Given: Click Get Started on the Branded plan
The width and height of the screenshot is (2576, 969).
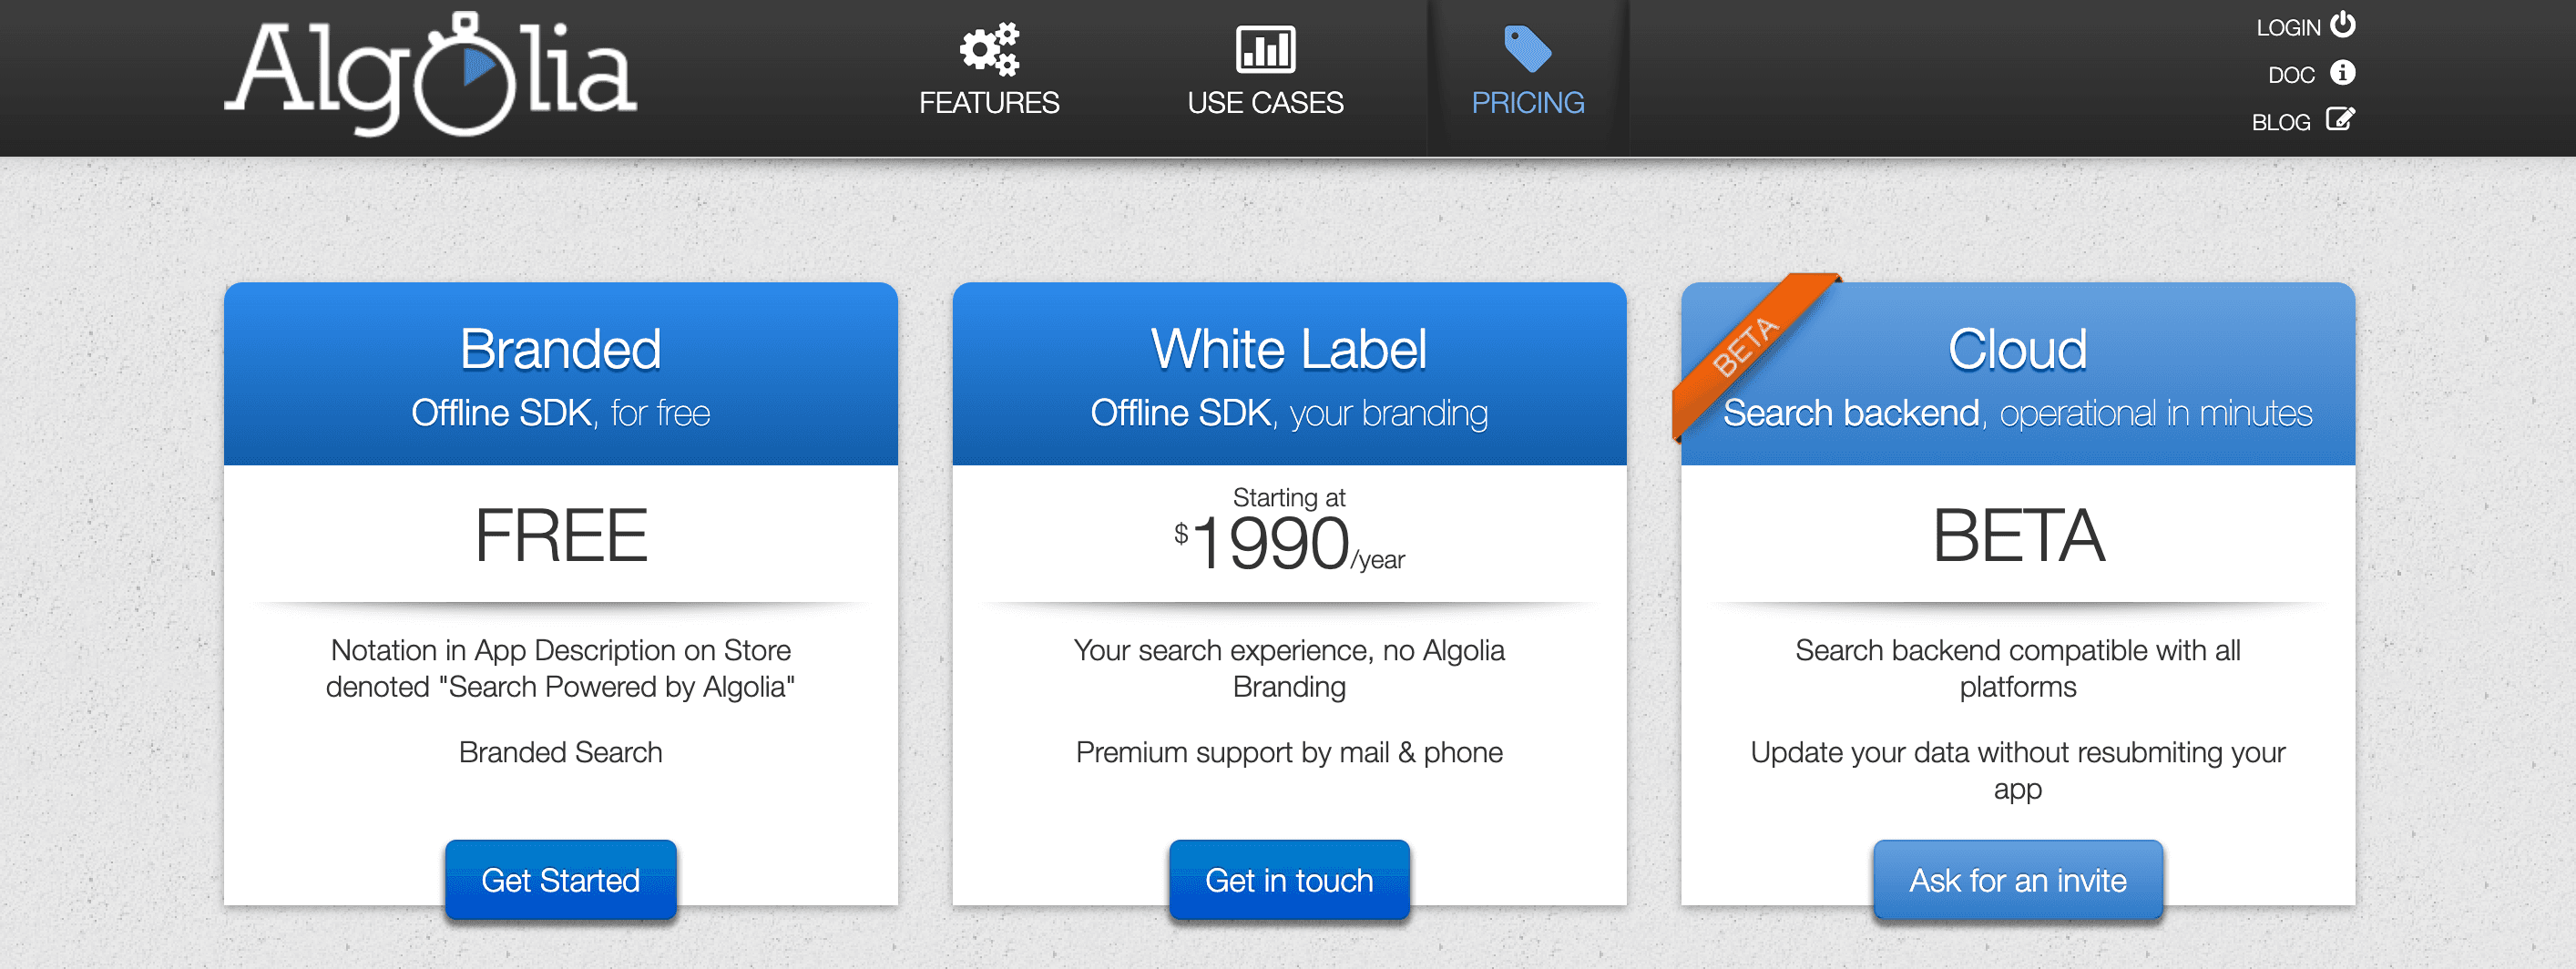Looking at the screenshot, I should point(561,880).
